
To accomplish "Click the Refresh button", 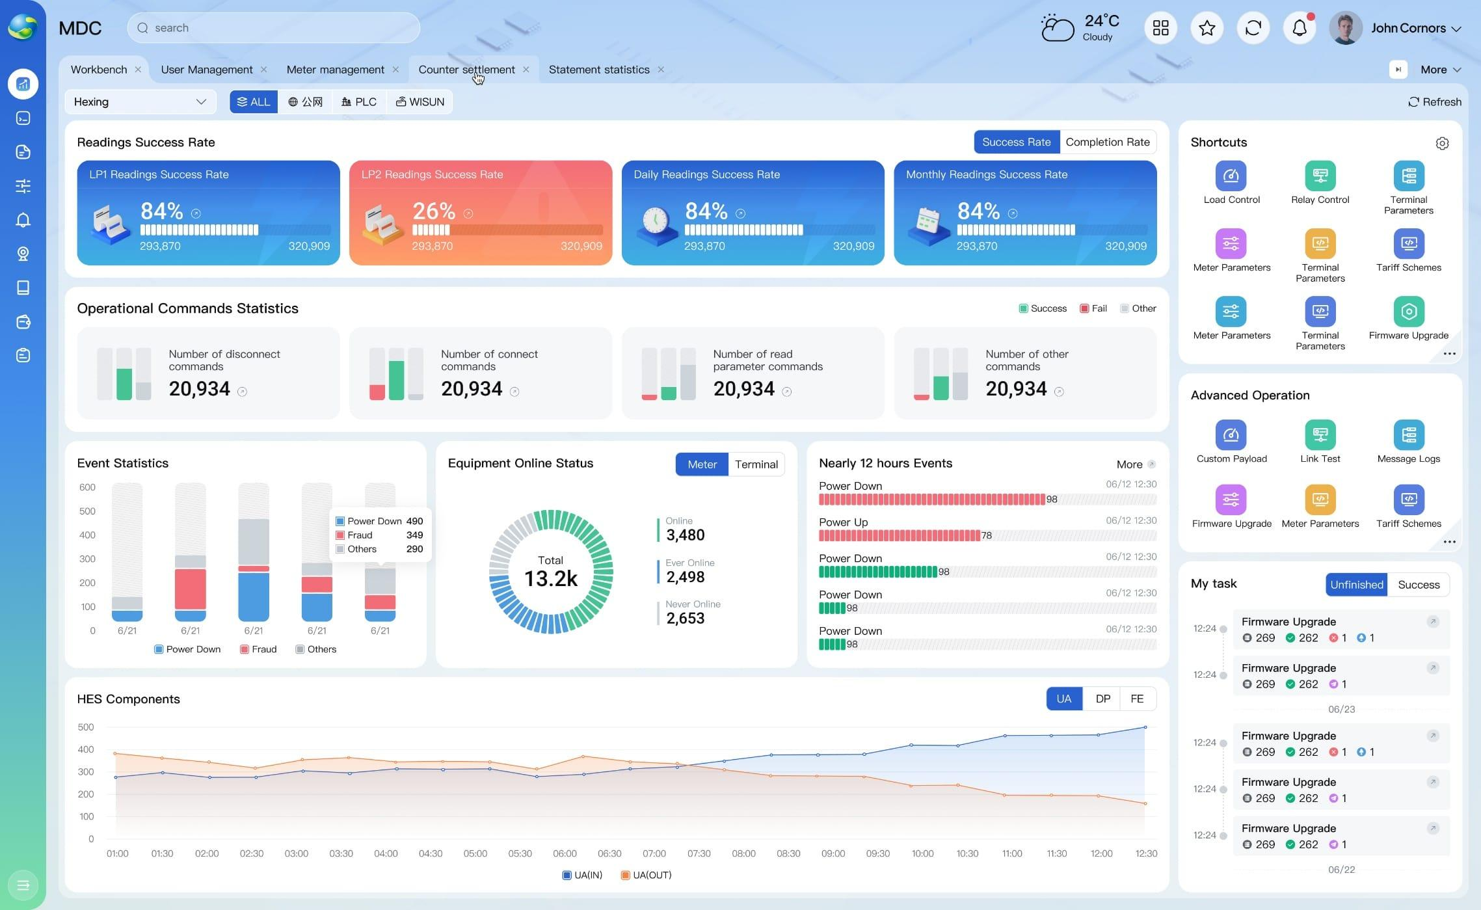I will (1434, 101).
